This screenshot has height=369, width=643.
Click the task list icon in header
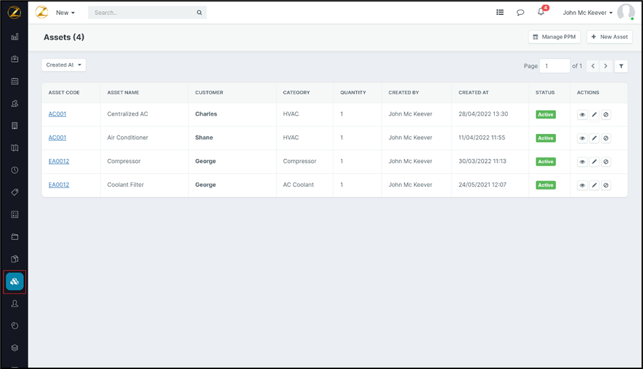tap(500, 12)
